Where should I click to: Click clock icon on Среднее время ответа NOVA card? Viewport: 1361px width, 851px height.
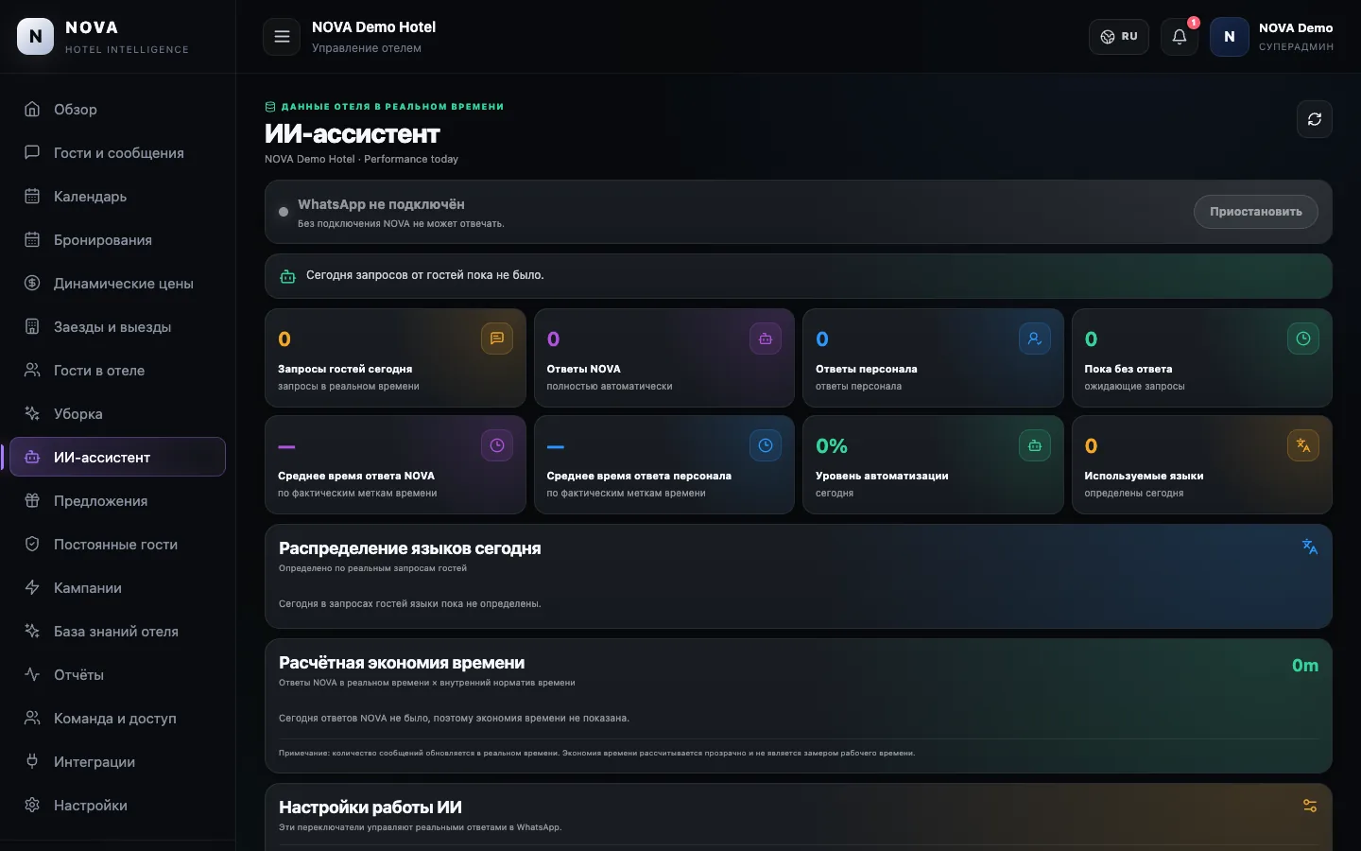pyautogui.click(x=497, y=445)
